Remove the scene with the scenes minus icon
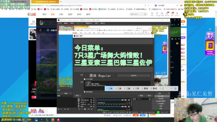Image resolution: width=217 pixels, height=122 pixels. pyautogui.click(x=62, y=109)
